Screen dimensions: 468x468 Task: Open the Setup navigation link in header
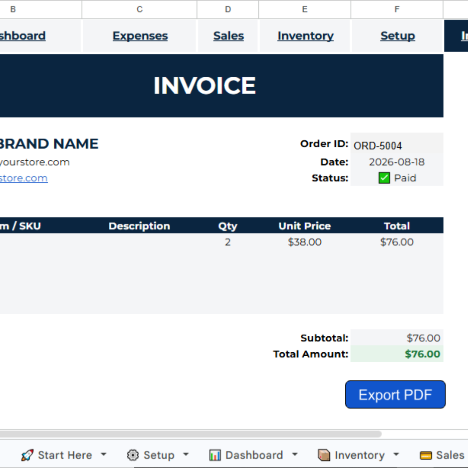(397, 36)
